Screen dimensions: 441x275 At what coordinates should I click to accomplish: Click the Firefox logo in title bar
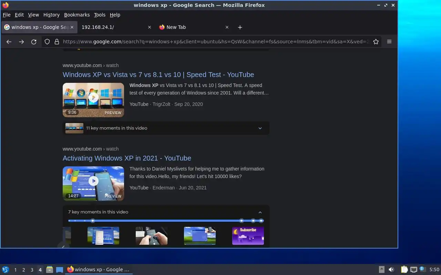(5, 5)
